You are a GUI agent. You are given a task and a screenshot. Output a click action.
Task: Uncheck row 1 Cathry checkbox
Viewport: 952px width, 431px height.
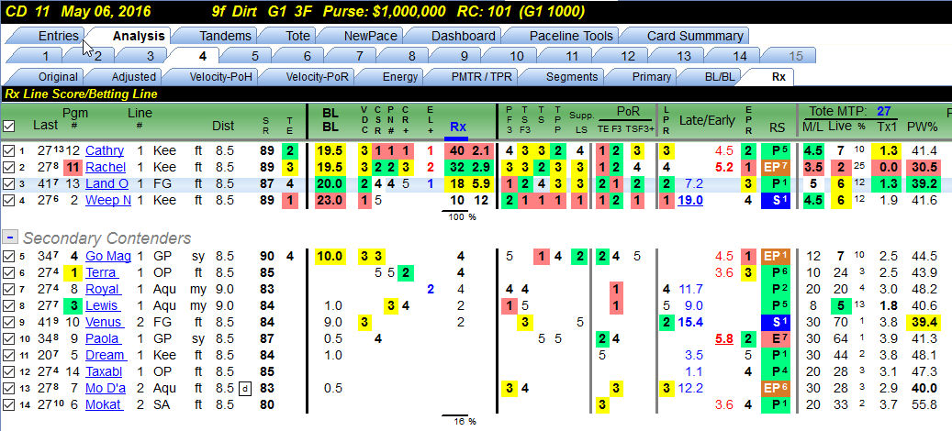click(x=8, y=150)
